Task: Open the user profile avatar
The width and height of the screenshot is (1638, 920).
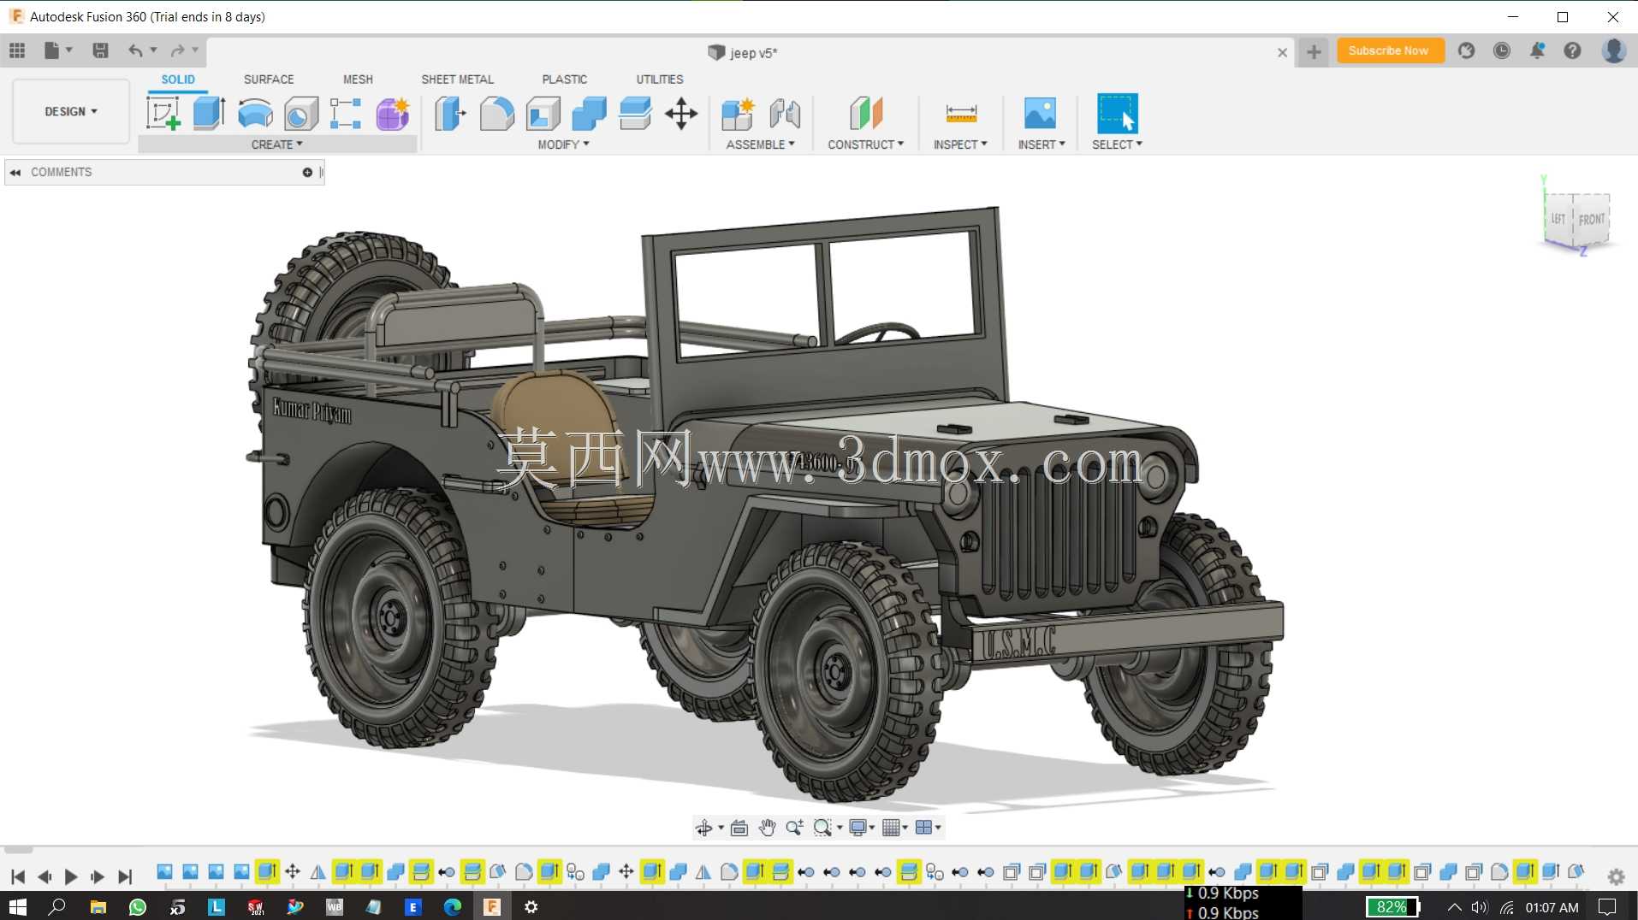Action: coord(1614,50)
